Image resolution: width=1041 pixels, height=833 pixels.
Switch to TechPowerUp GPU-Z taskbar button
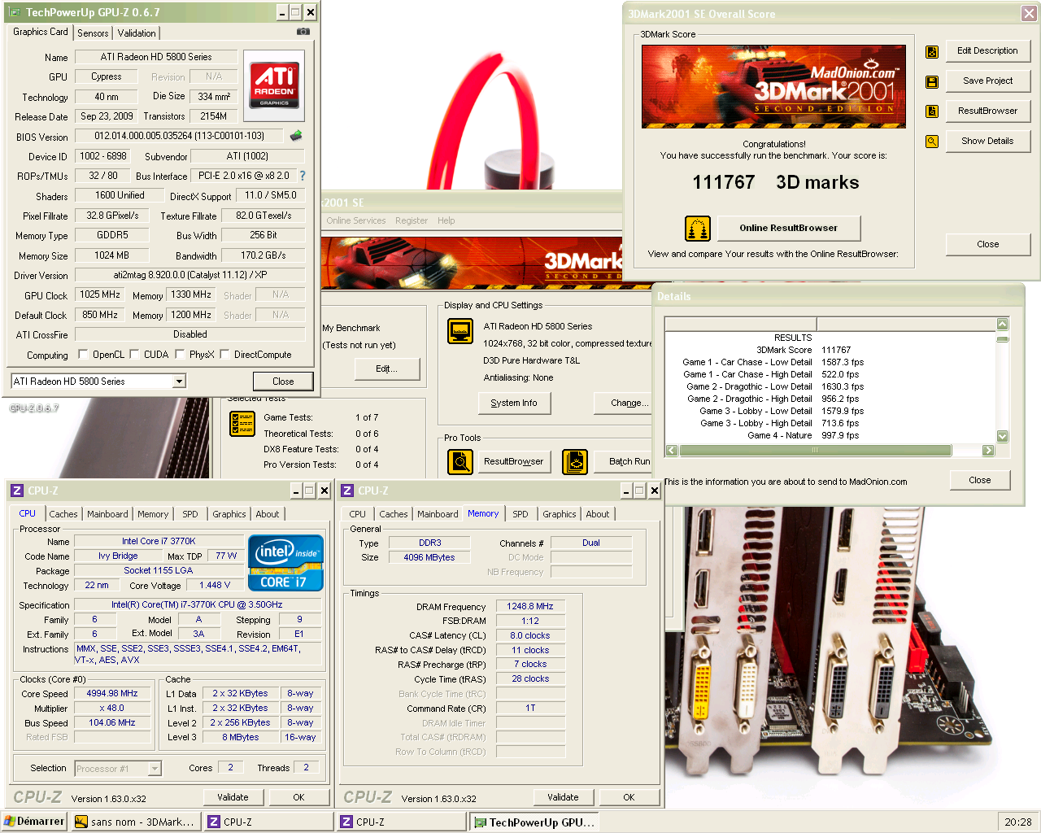(x=535, y=822)
